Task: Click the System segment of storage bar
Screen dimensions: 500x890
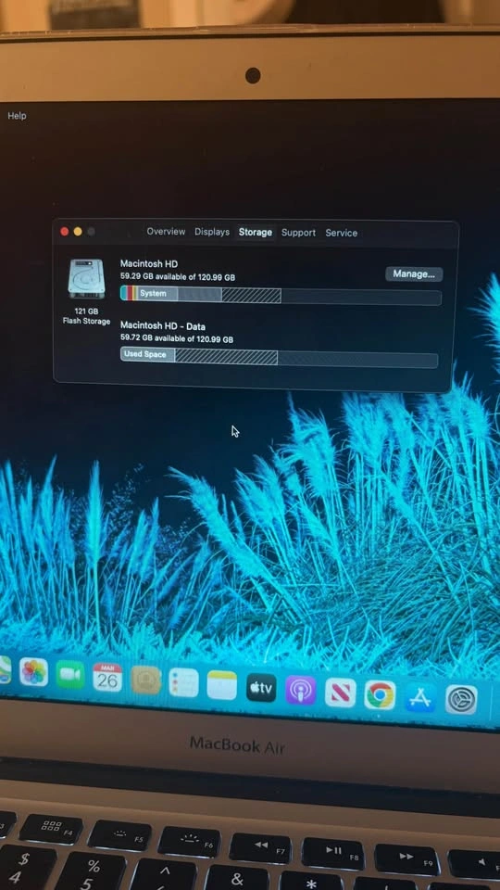Action: 158,294
